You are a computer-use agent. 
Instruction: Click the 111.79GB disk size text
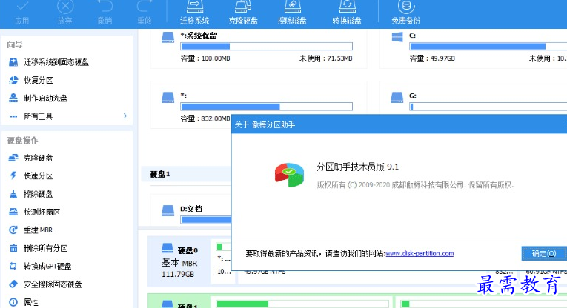178,275
